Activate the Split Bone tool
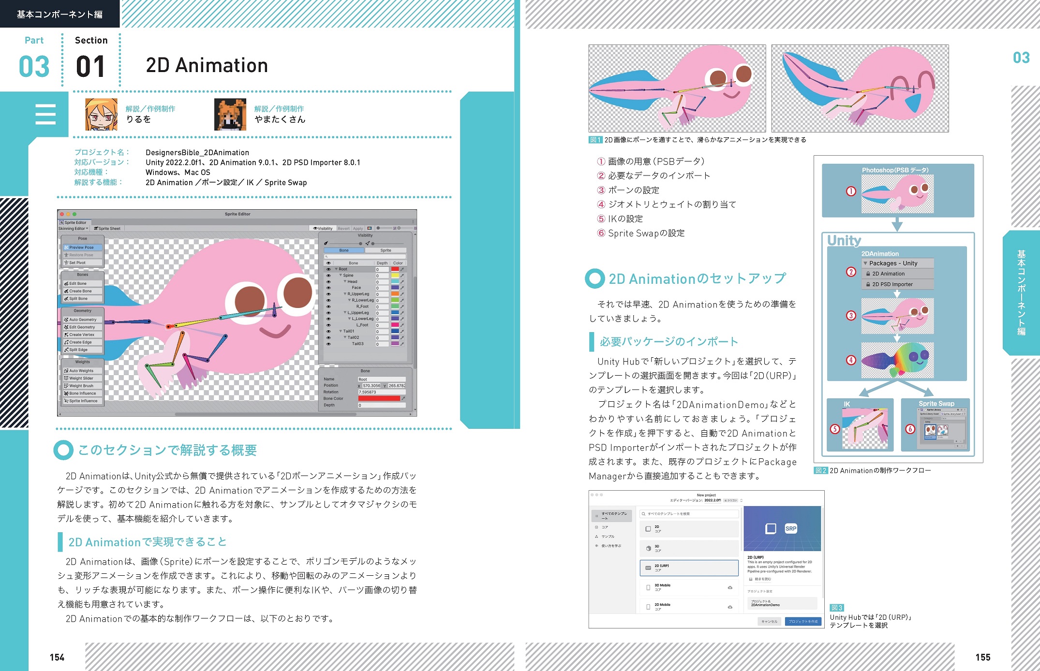 pos(82,299)
